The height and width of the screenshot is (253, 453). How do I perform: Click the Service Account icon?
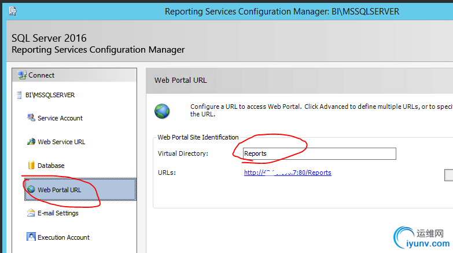[31, 118]
